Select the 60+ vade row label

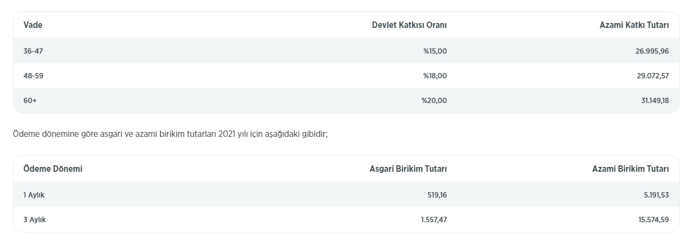30,100
